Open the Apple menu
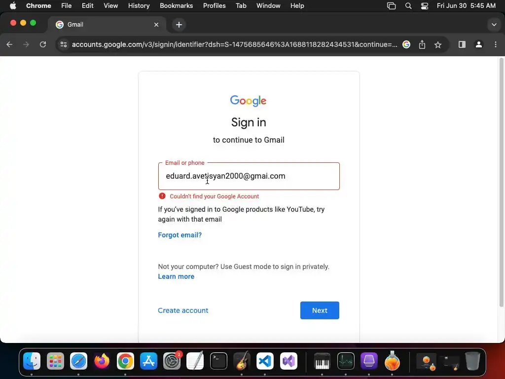 (x=13, y=5)
